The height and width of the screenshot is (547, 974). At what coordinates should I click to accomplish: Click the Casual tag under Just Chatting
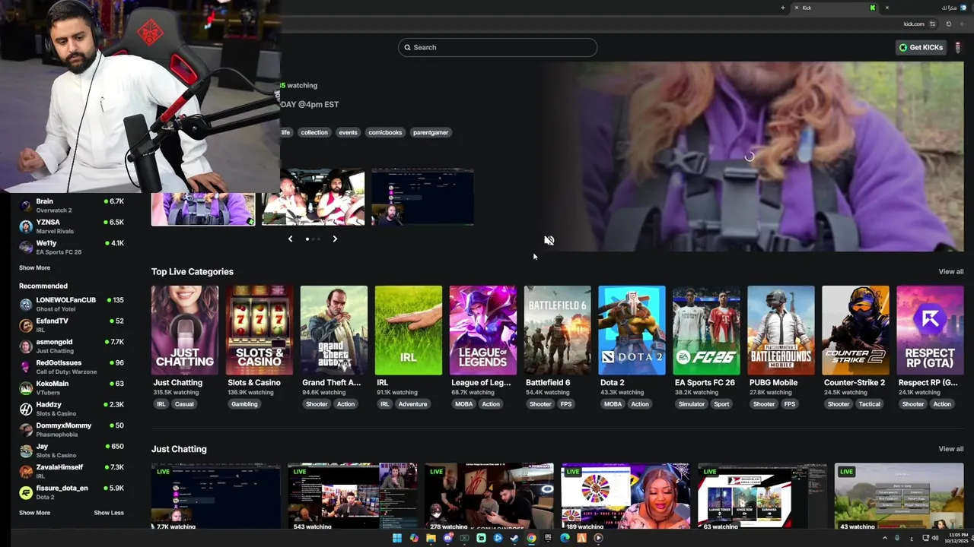tap(184, 404)
